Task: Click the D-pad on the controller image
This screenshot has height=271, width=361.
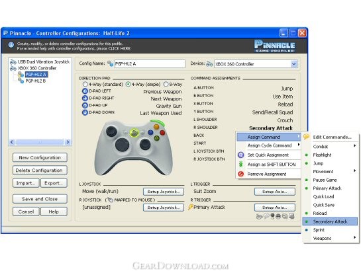Action: coord(122,145)
